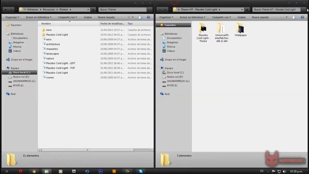
Task: Open the UniversalThemePatcher folder icon
Action: click(x=222, y=32)
